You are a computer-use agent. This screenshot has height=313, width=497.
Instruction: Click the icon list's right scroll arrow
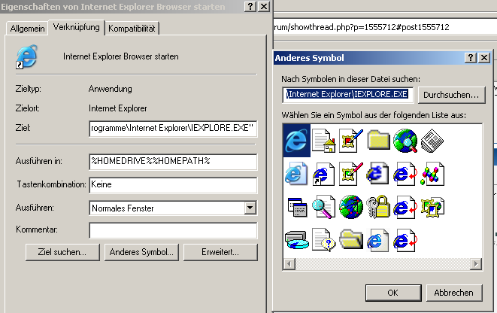pyautogui.click(x=476, y=264)
